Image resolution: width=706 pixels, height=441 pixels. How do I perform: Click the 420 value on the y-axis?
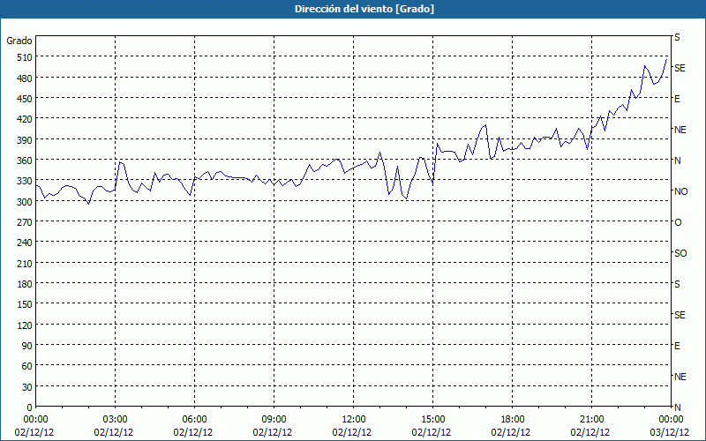click(25, 120)
